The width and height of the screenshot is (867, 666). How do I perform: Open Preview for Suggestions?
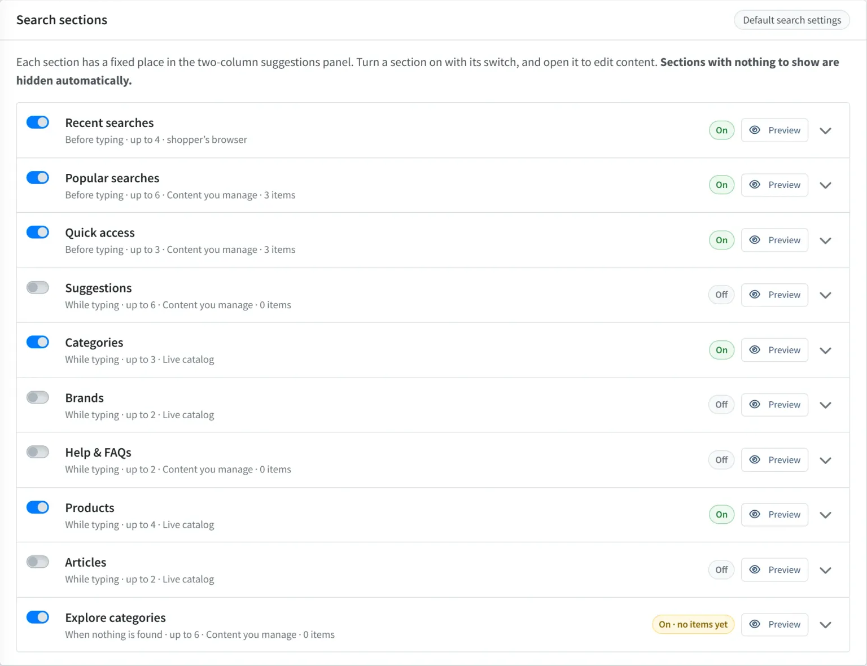(x=774, y=295)
